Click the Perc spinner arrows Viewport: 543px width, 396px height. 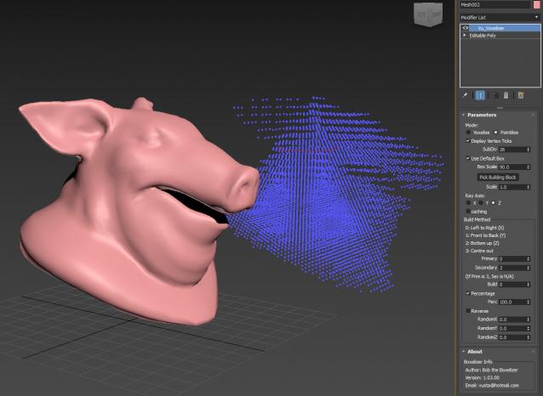[x=529, y=302]
